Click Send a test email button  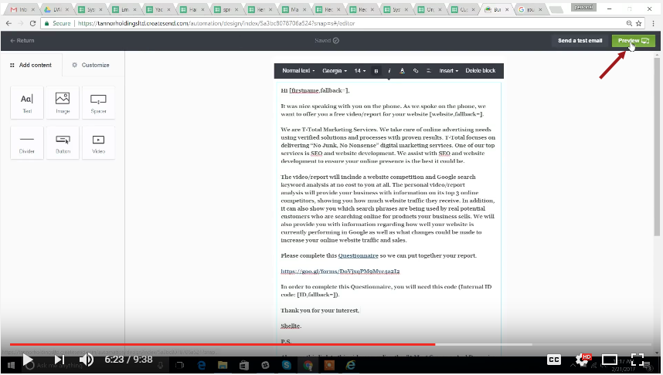click(x=580, y=40)
